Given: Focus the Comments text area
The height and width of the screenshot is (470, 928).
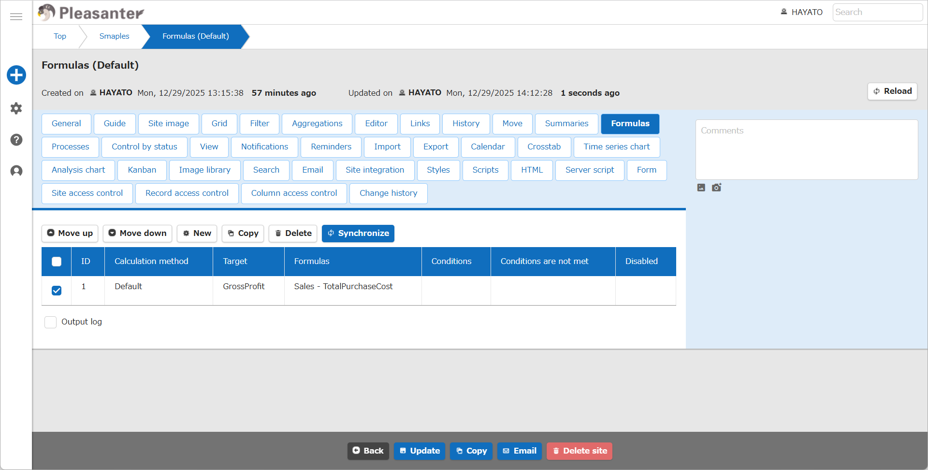Looking at the screenshot, I should point(807,150).
